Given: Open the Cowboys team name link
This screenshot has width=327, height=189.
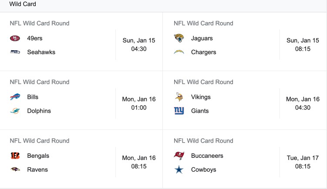Looking at the screenshot, I should [x=203, y=169].
